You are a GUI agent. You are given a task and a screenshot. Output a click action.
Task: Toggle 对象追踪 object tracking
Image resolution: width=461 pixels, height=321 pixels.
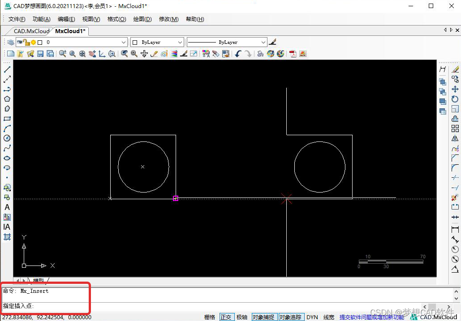click(290, 317)
